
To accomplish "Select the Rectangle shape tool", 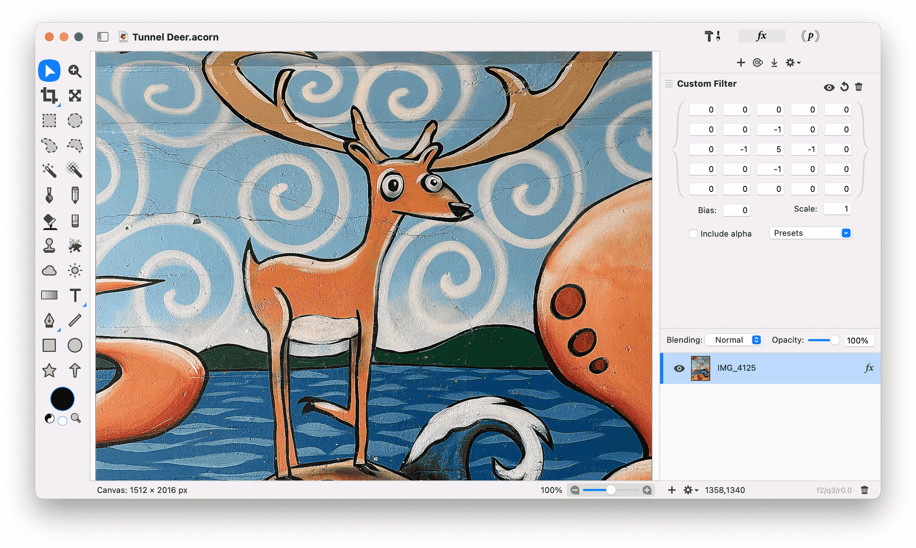I will 49,345.
